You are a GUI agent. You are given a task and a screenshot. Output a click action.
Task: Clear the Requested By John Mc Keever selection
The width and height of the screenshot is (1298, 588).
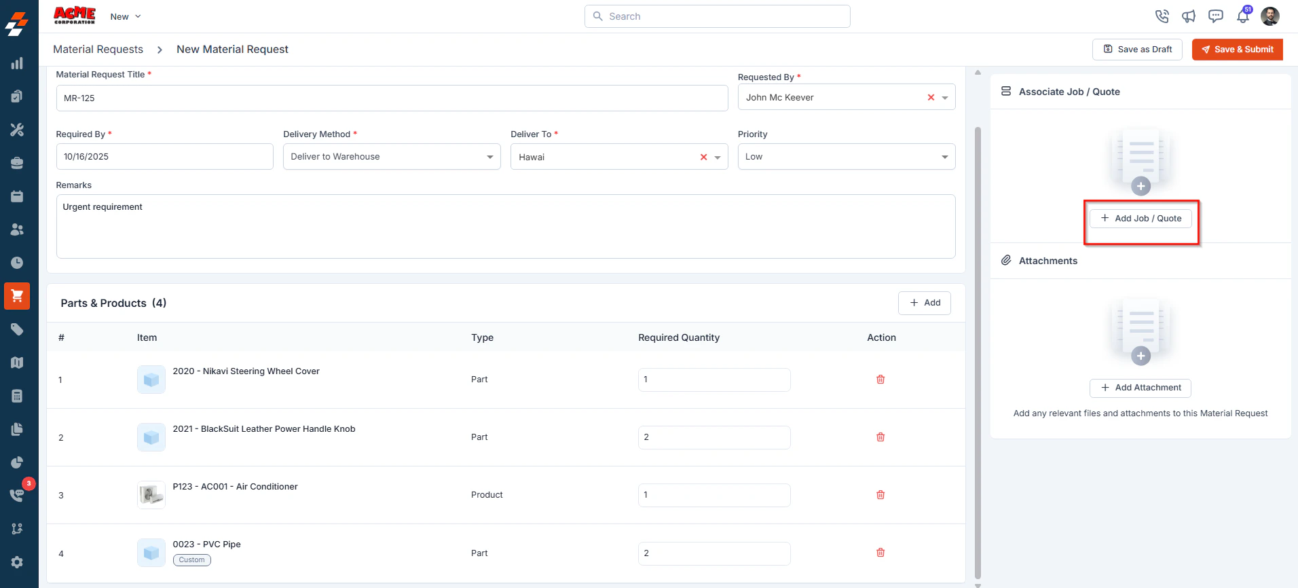pos(931,98)
